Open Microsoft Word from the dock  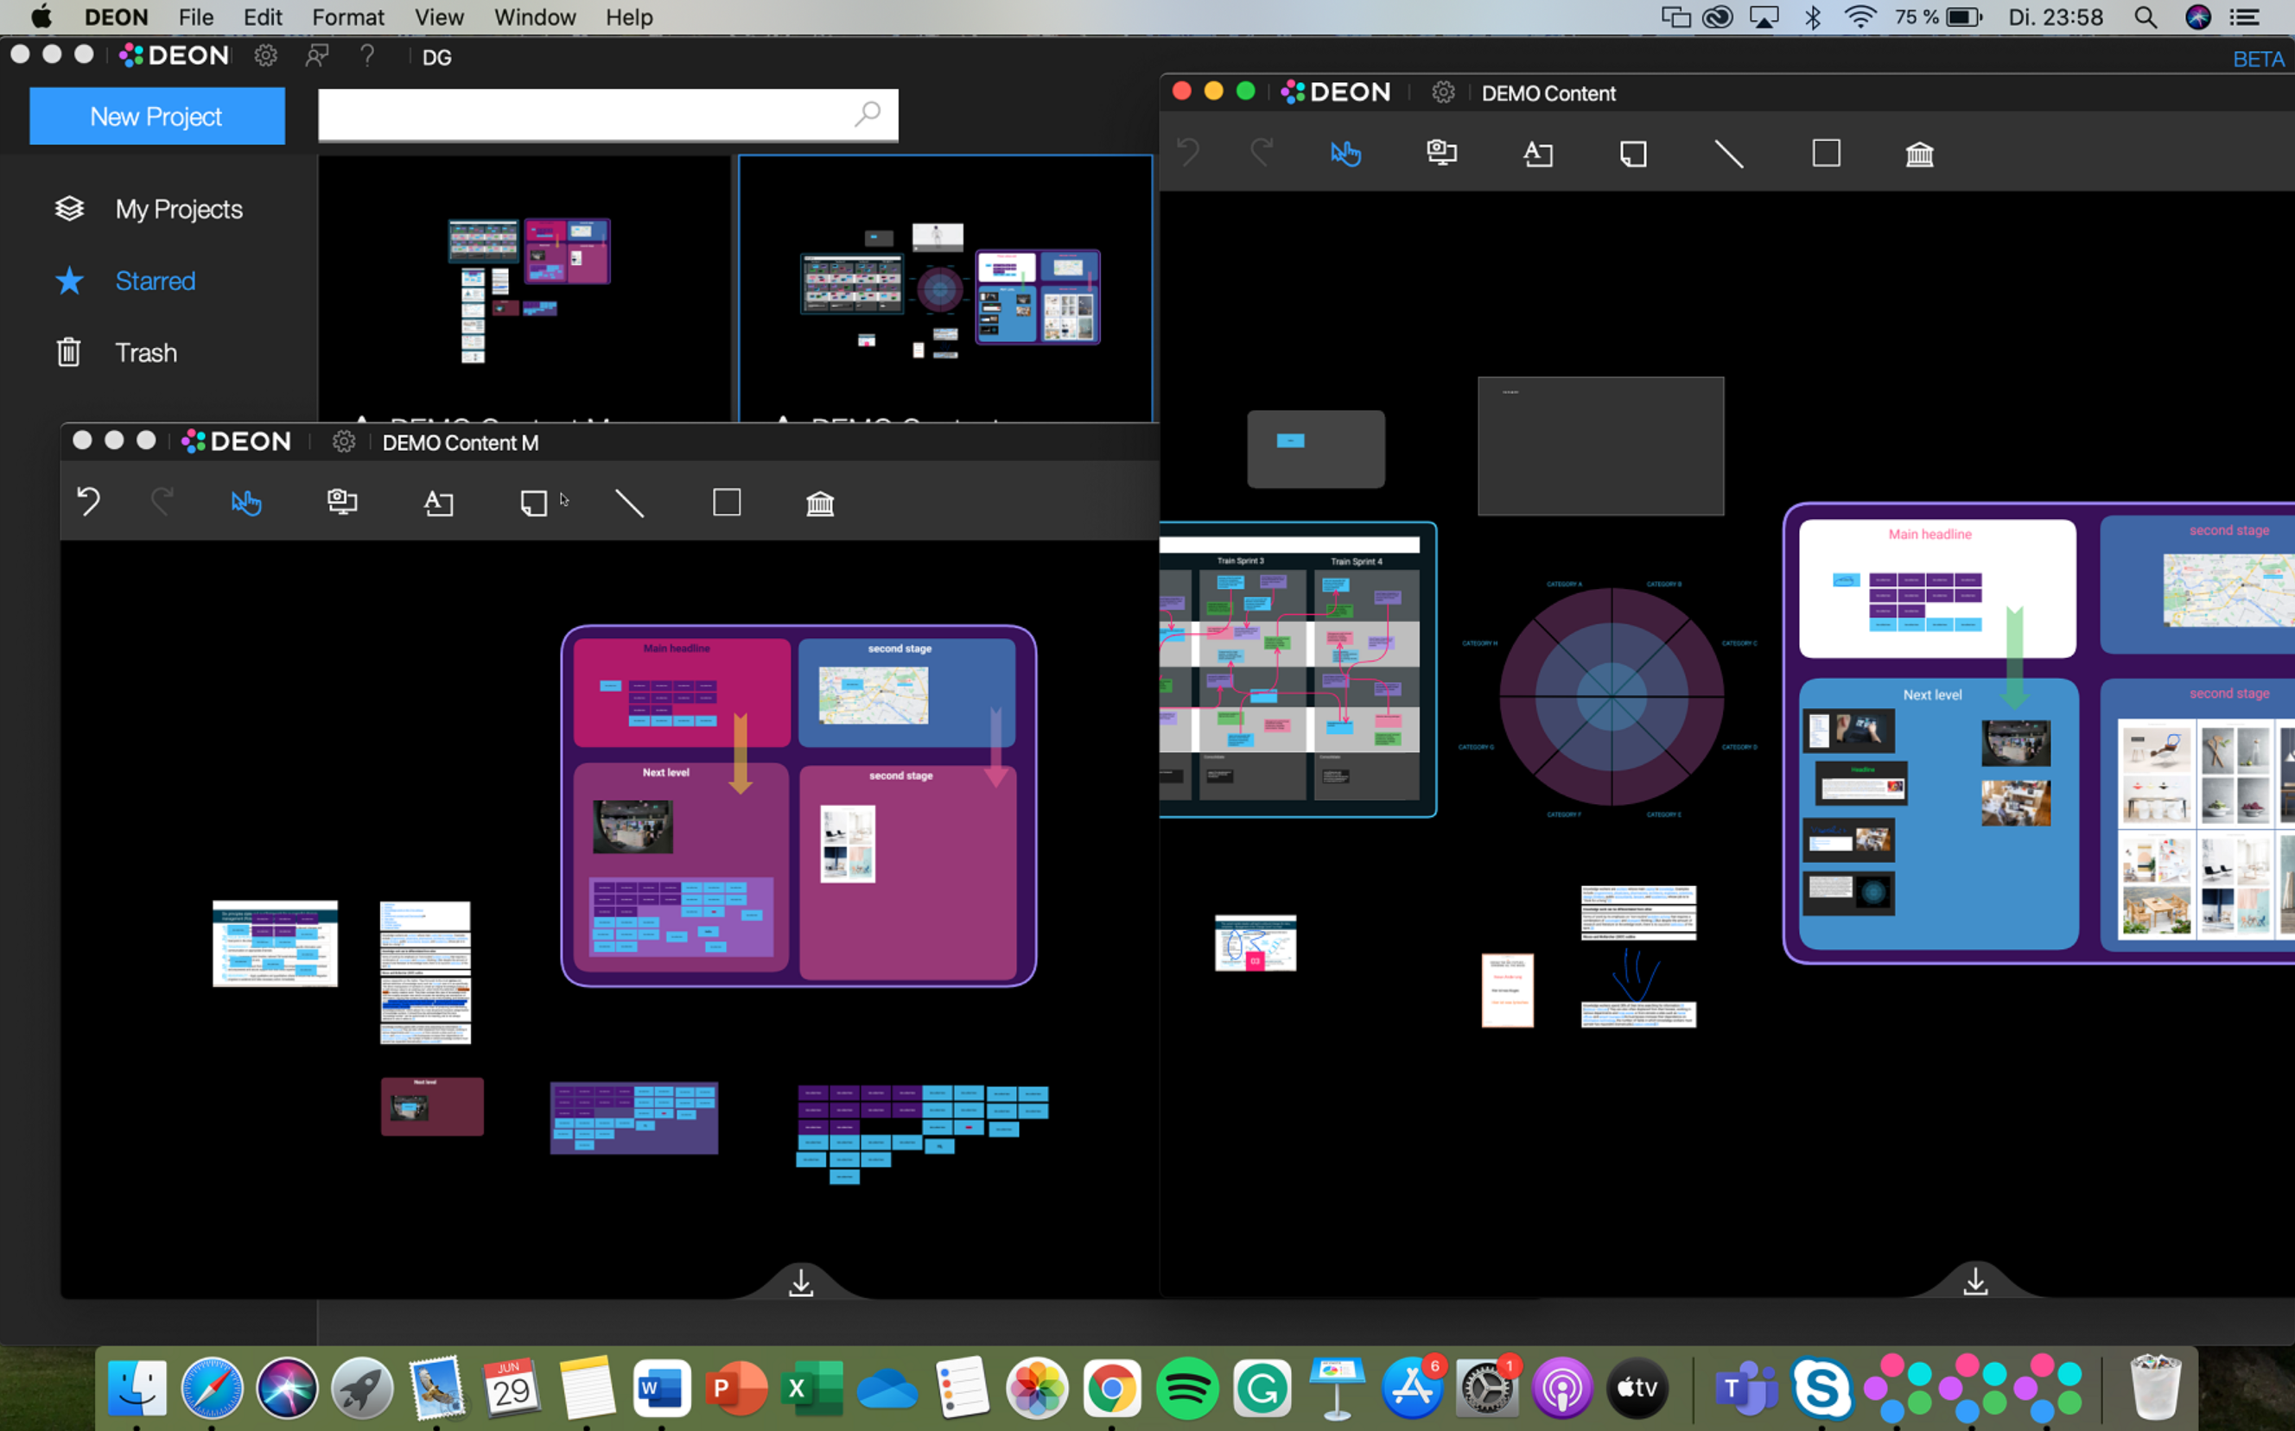coord(661,1389)
